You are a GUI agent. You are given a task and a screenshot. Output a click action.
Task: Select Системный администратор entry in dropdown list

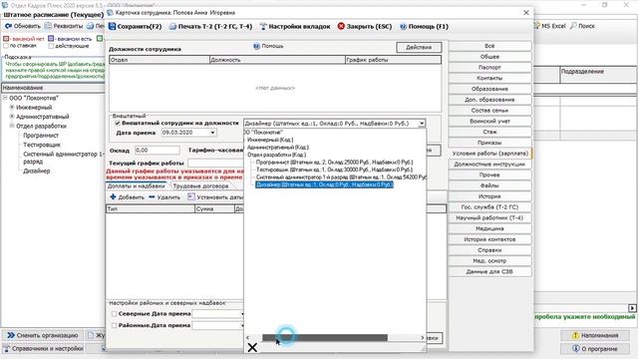341,178
